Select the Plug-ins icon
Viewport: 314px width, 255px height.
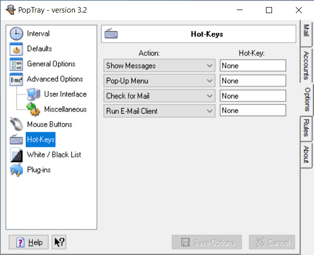click(17, 170)
